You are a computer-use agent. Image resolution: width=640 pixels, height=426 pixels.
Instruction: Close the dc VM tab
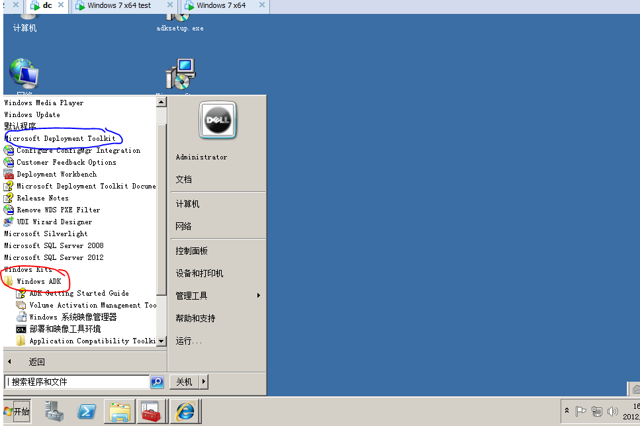click(61, 5)
